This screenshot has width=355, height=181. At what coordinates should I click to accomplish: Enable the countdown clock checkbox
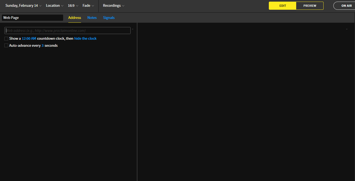tap(6, 39)
